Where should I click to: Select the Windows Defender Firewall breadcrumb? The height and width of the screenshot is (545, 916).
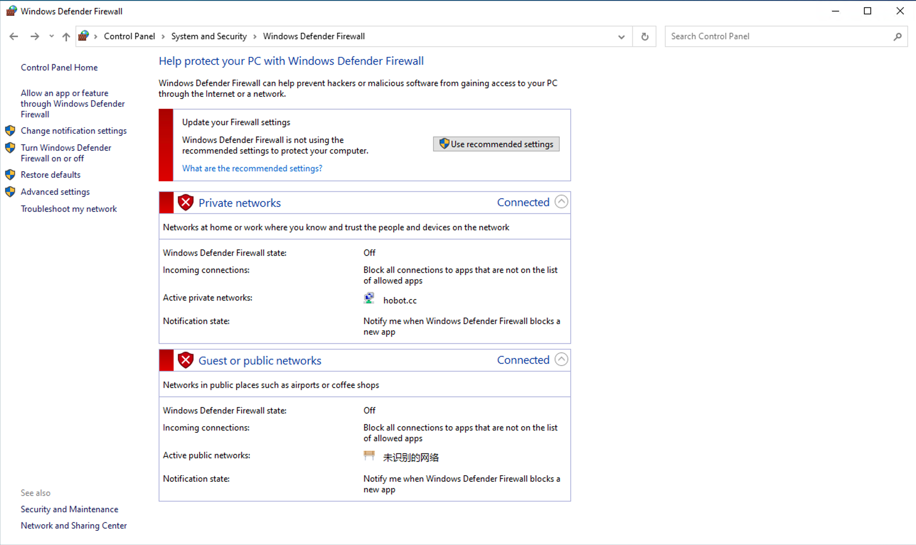point(314,36)
